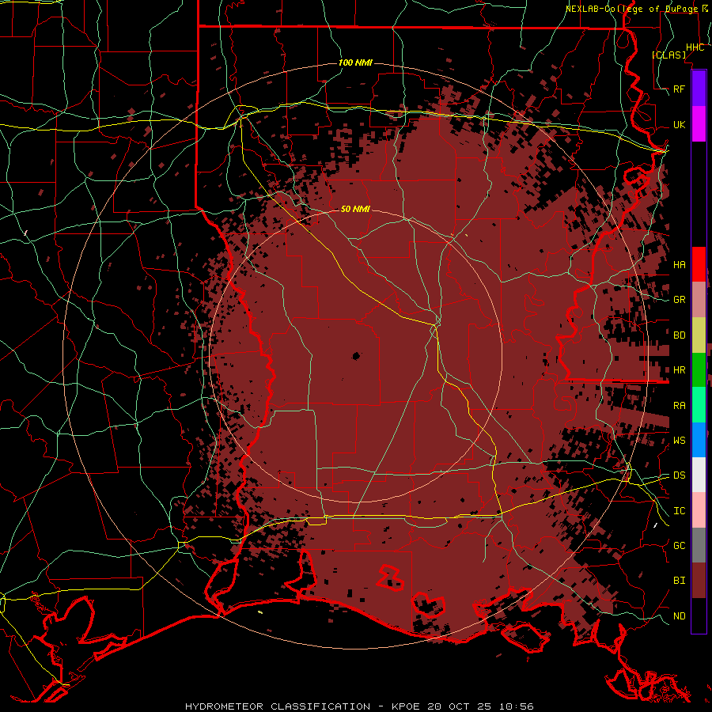712x712 pixels.
Task: Click the 'ND' legend label
Action: coord(680,616)
